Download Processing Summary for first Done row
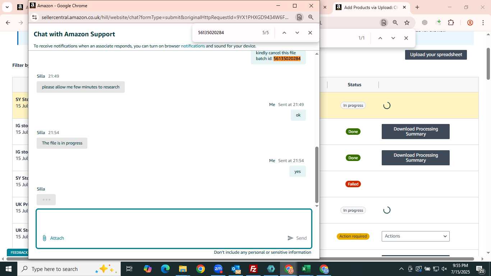Viewport: 491px width, 276px height. click(416, 132)
